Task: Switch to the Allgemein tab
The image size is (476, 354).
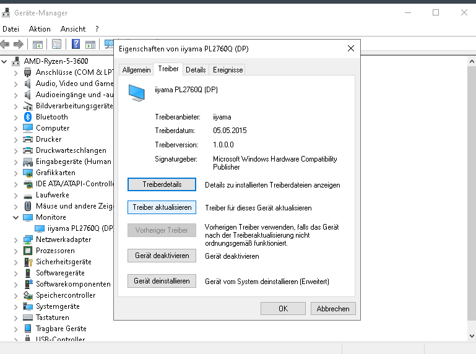Action: click(136, 70)
